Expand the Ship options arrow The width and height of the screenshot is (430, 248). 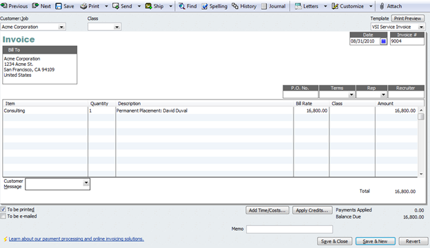point(171,6)
